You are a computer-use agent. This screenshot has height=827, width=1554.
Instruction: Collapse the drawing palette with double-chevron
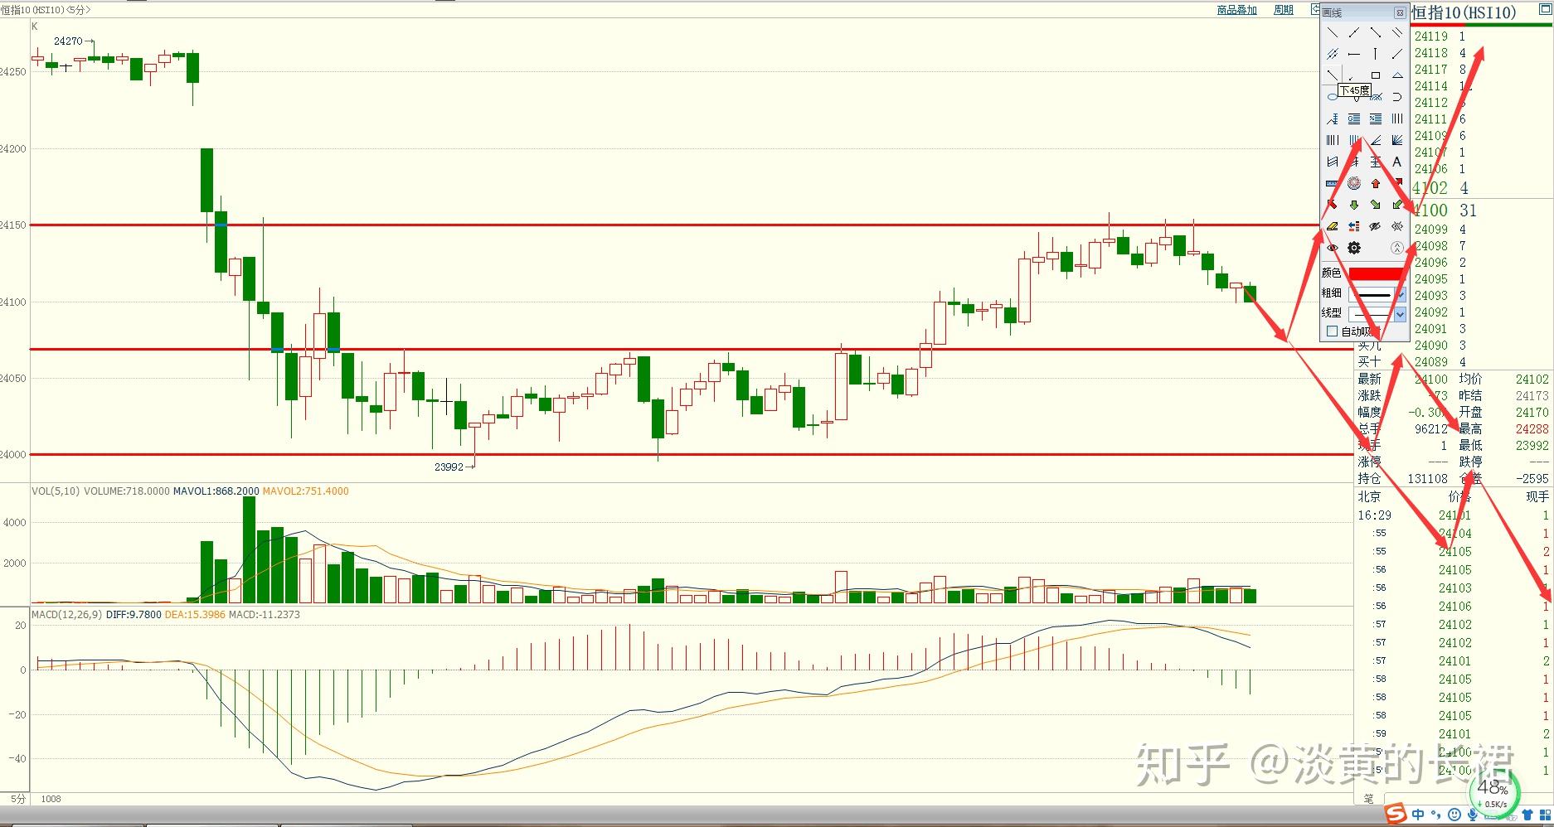click(x=1397, y=248)
